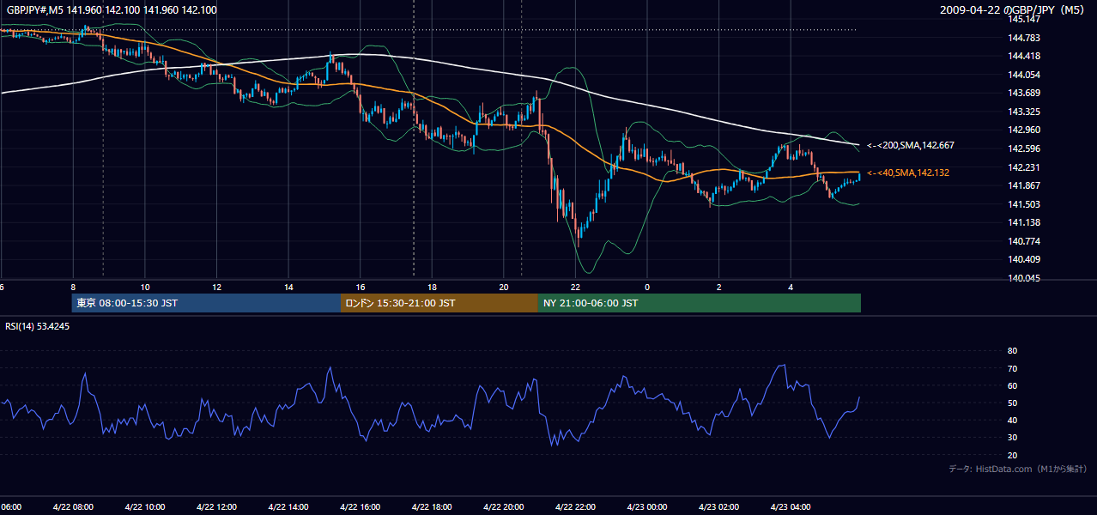Click the RSI 80 level label
This screenshot has width=1097, height=515.
[x=1012, y=351]
